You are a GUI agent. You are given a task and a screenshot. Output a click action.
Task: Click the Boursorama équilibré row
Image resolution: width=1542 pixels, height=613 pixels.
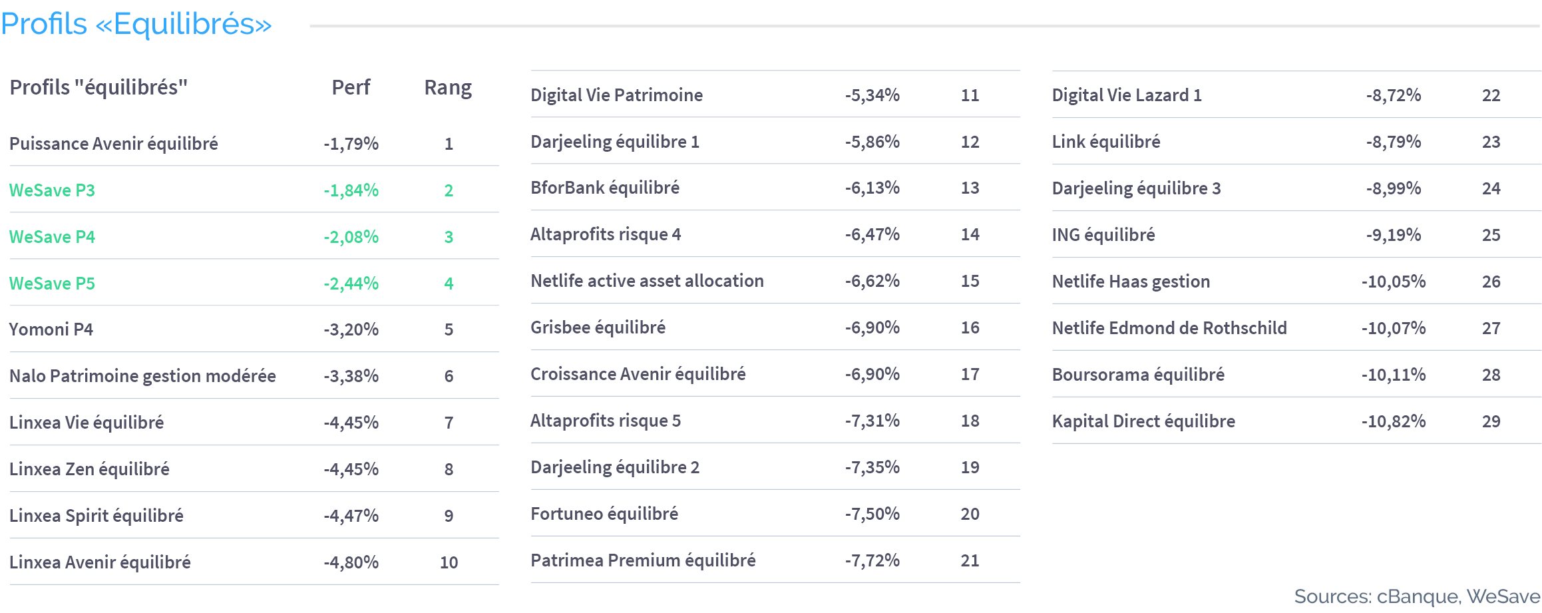pos(1296,375)
